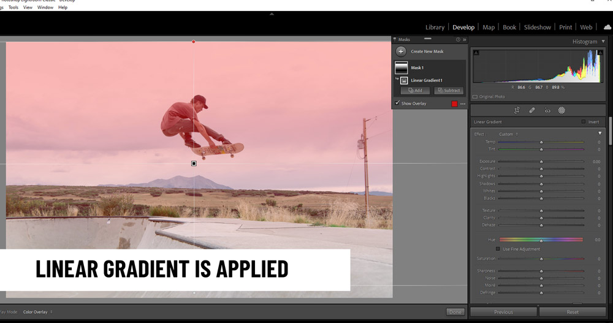Open the Web module

(586, 27)
